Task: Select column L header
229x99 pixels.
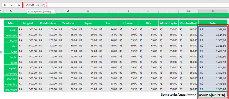Action: click(168, 11)
